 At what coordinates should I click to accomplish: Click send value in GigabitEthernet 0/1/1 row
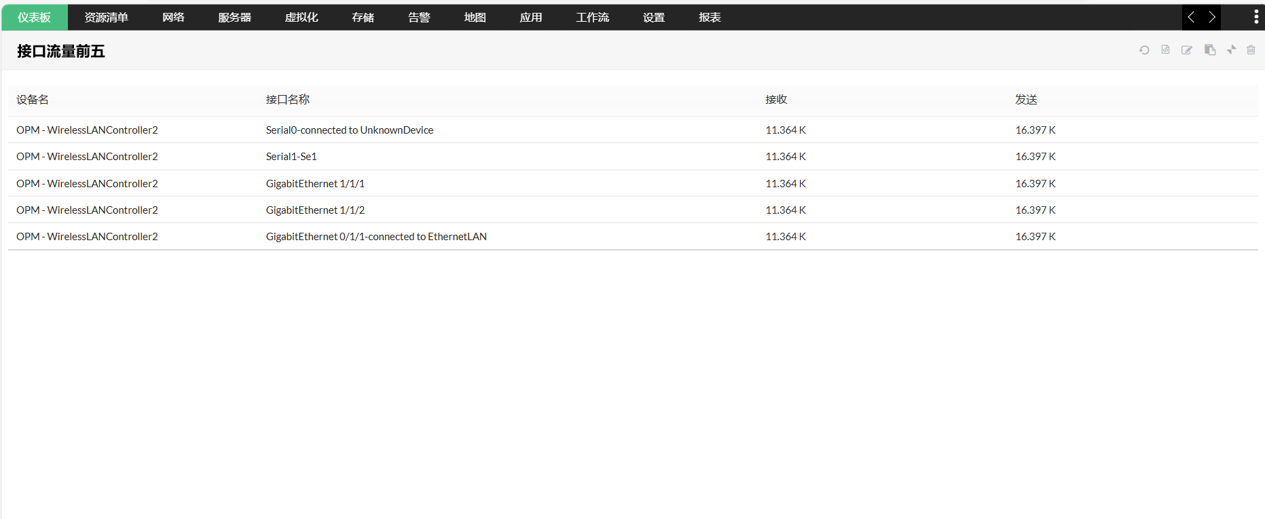1035,237
